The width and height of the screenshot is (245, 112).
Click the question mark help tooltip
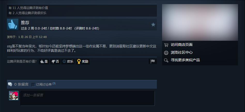click(x=54, y=84)
